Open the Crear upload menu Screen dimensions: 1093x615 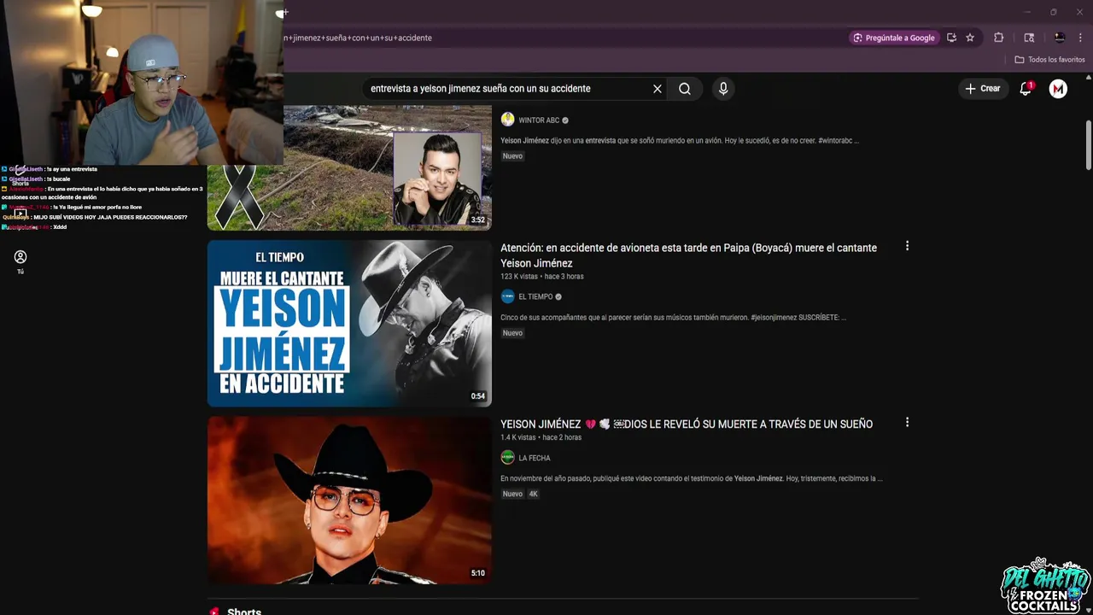coord(982,89)
